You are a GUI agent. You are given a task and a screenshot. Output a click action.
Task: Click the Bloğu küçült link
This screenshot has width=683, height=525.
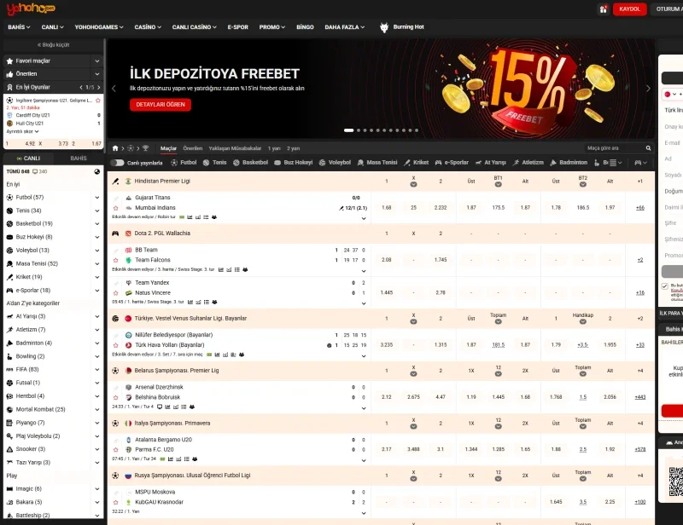click(x=53, y=45)
